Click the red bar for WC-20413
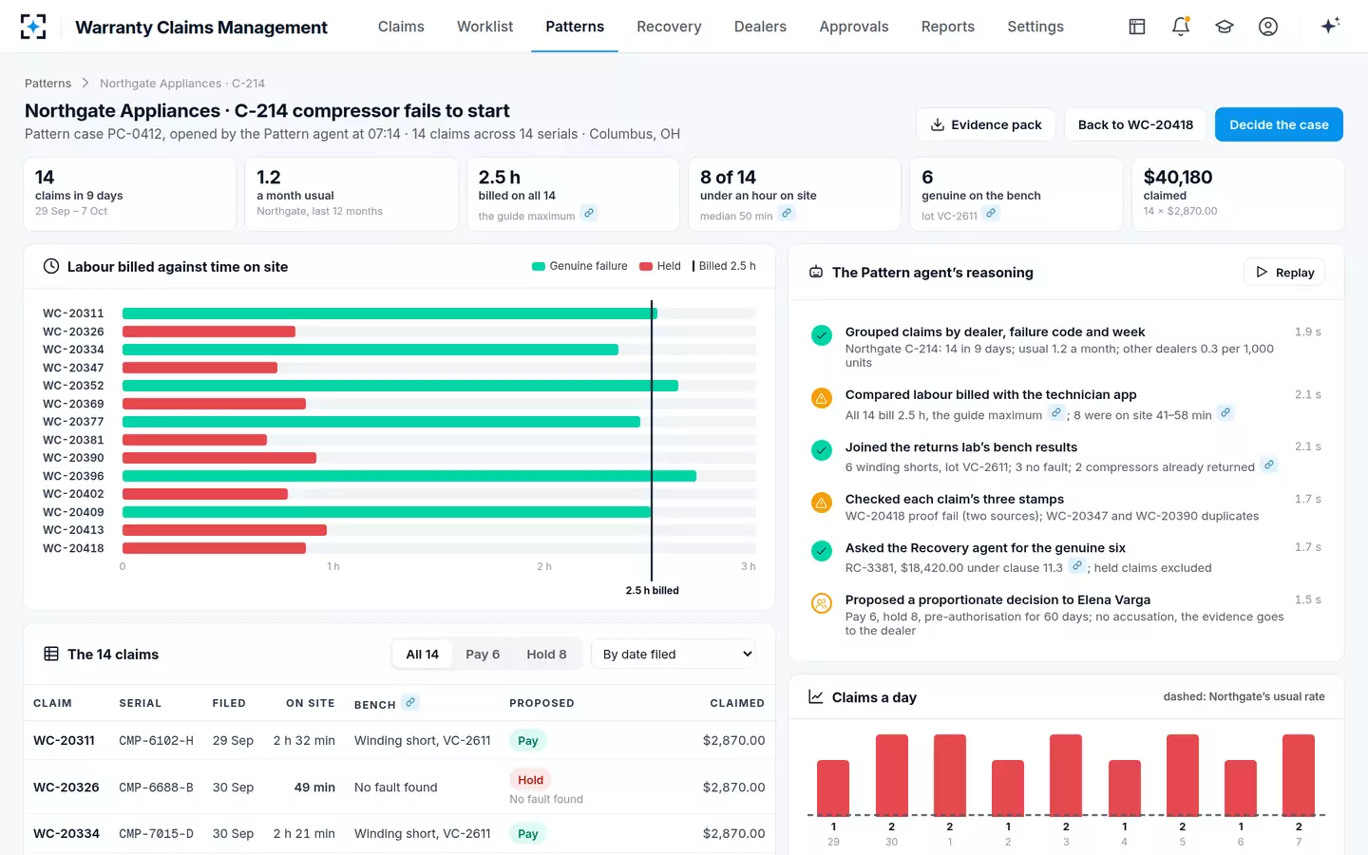The image size is (1368, 855). point(224,530)
